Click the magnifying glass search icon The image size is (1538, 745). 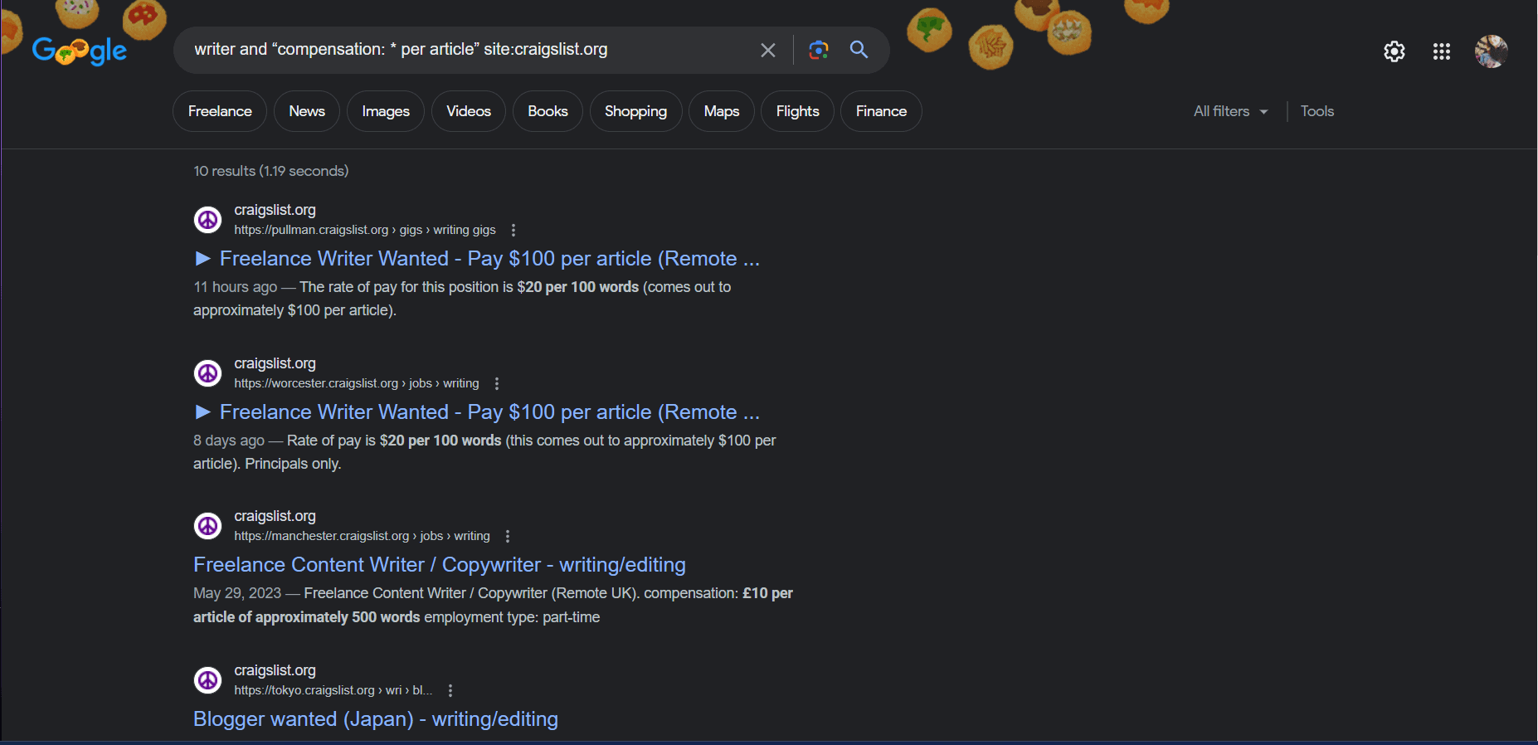(859, 50)
